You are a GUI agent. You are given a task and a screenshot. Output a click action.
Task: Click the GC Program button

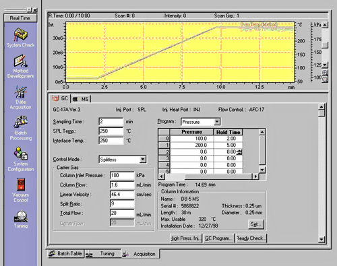(218, 238)
